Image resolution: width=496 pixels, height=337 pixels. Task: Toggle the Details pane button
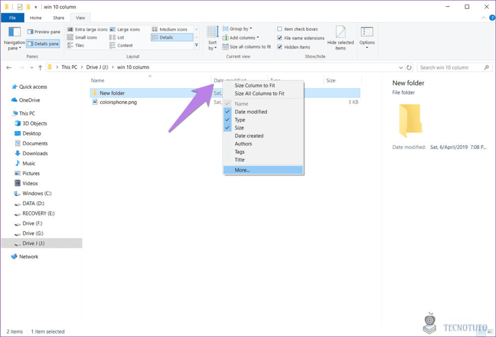tap(43, 44)
